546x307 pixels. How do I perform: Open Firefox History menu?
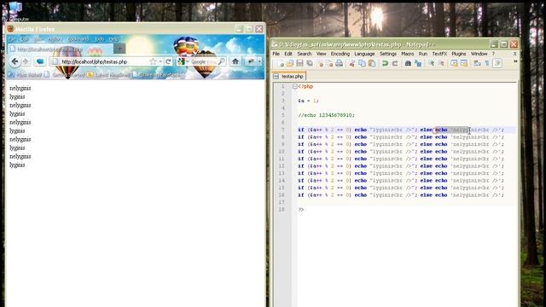55,39
